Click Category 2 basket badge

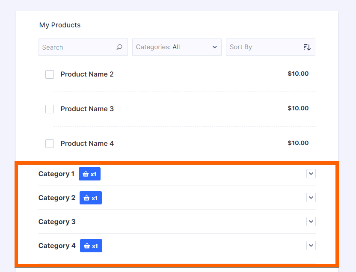[90, 198]
